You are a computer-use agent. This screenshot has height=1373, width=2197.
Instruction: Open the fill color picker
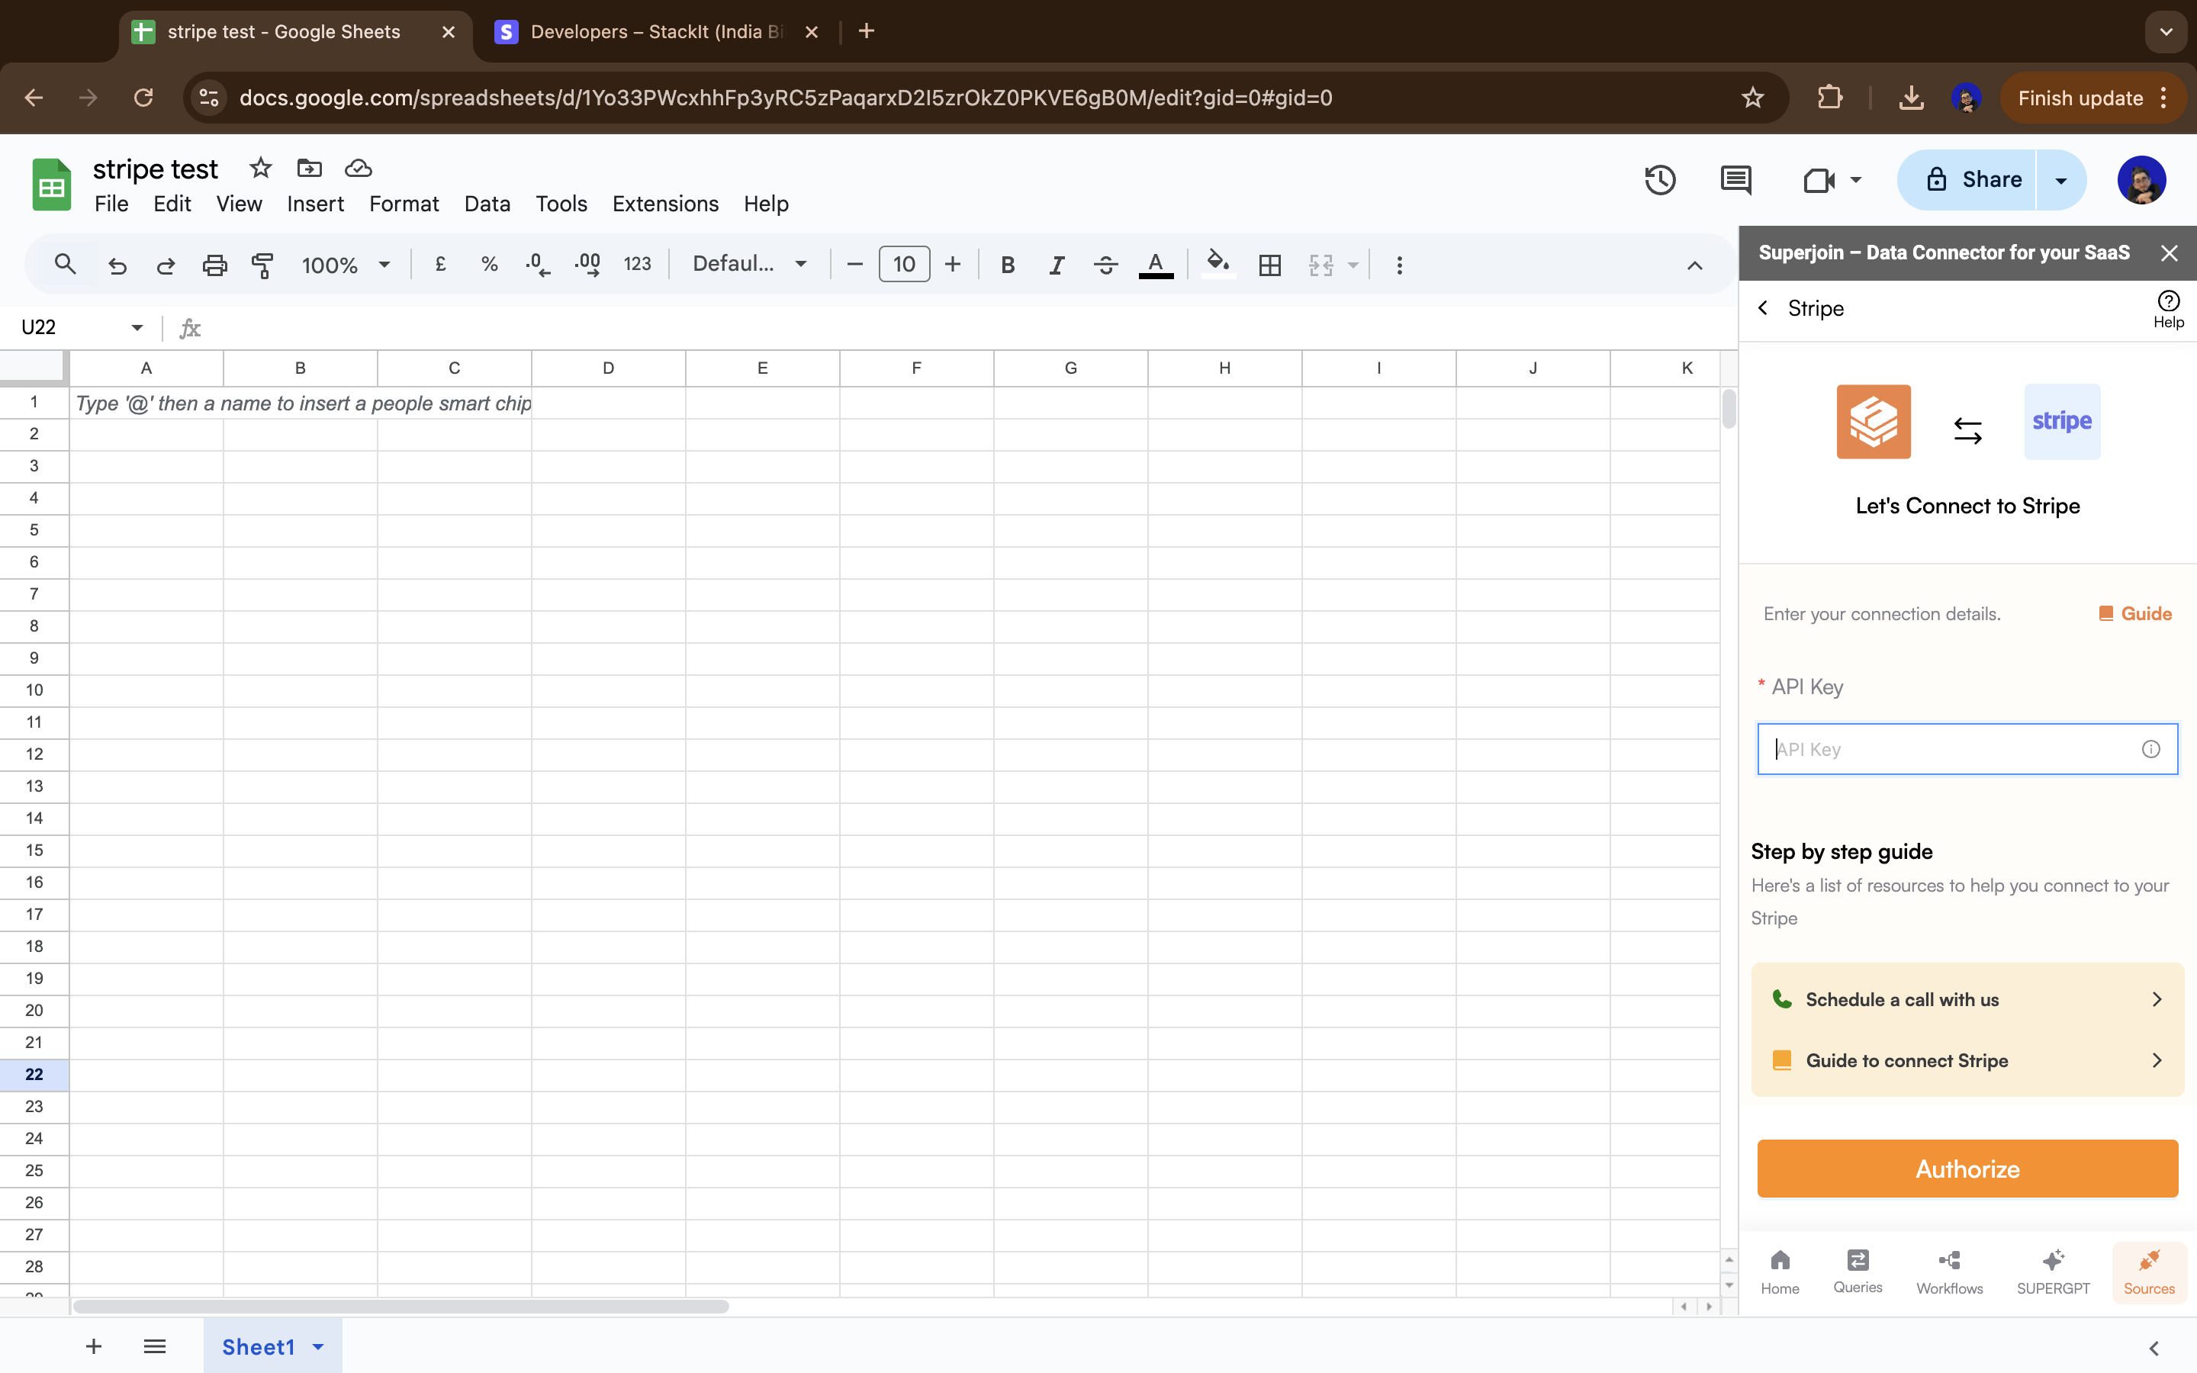(1218, 265)
